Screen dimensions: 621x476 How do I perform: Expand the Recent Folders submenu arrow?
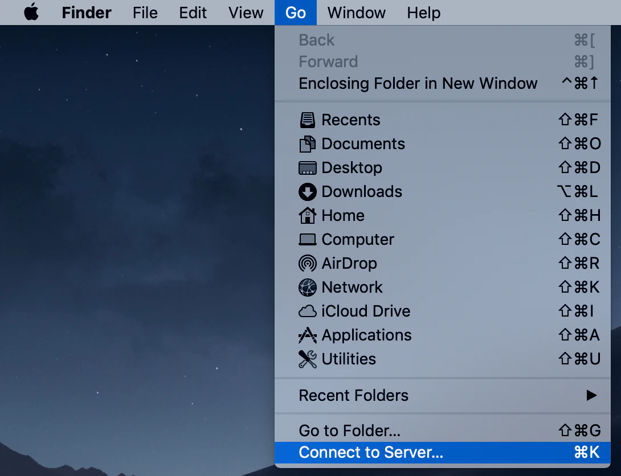tap(592, 395)
